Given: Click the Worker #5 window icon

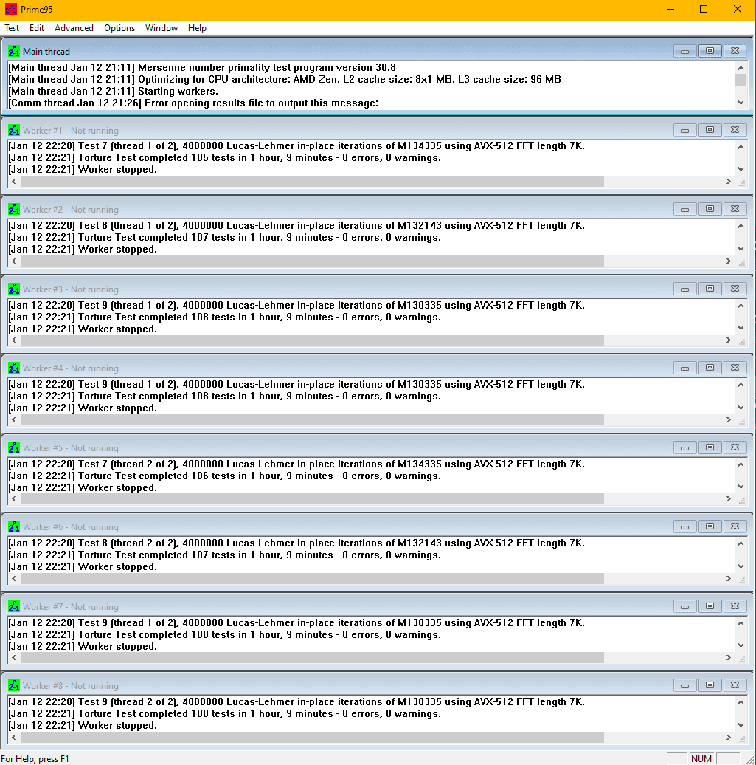Looking at the screenshot, I should pos(14,447).
